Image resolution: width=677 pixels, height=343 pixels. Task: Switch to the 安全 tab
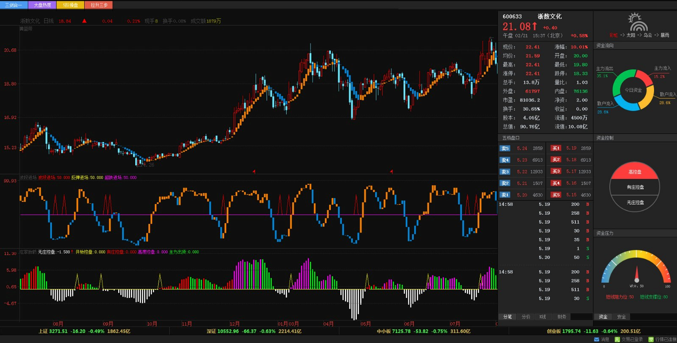621,317
